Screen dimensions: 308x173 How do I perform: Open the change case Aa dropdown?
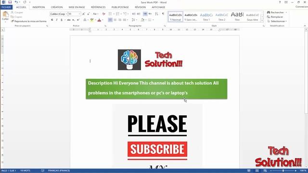pos(95,14)
